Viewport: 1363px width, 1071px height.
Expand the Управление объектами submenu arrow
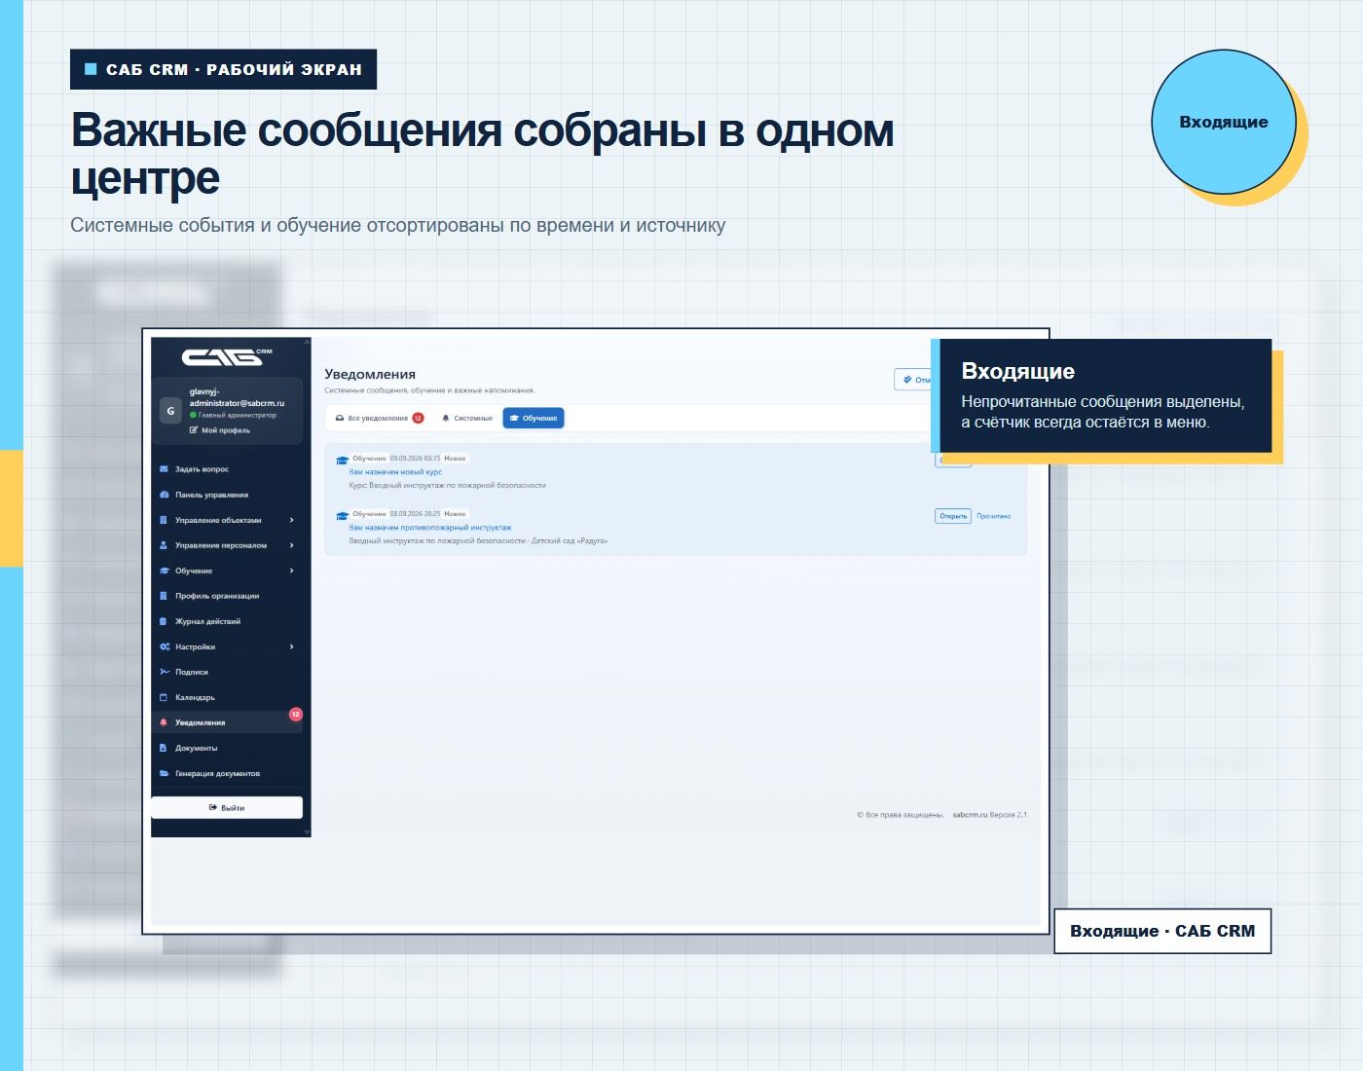coord(292,520)
